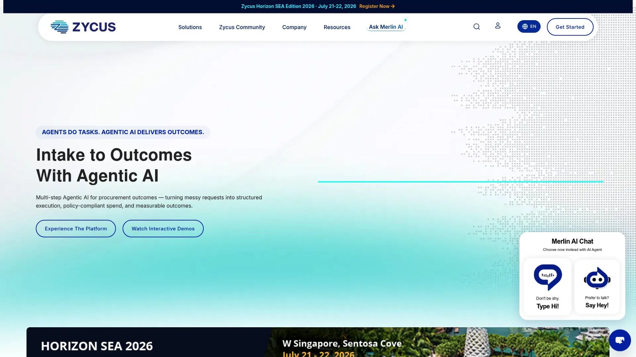This screenshot has height=357, width=636.
Task: Click Ask Merlin AI link
Action: pyautogui.click(x=386, y=27)
